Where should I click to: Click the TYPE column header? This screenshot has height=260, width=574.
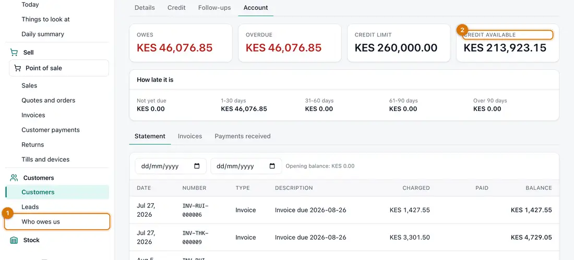coord(243,188)
